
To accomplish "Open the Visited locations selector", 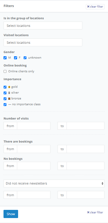I will tap(43, 42).
